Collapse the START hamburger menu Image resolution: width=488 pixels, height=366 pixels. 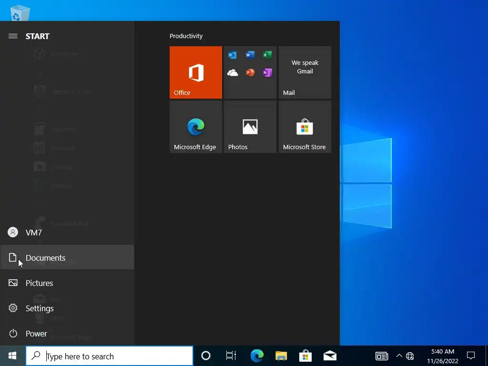[13, 36]
